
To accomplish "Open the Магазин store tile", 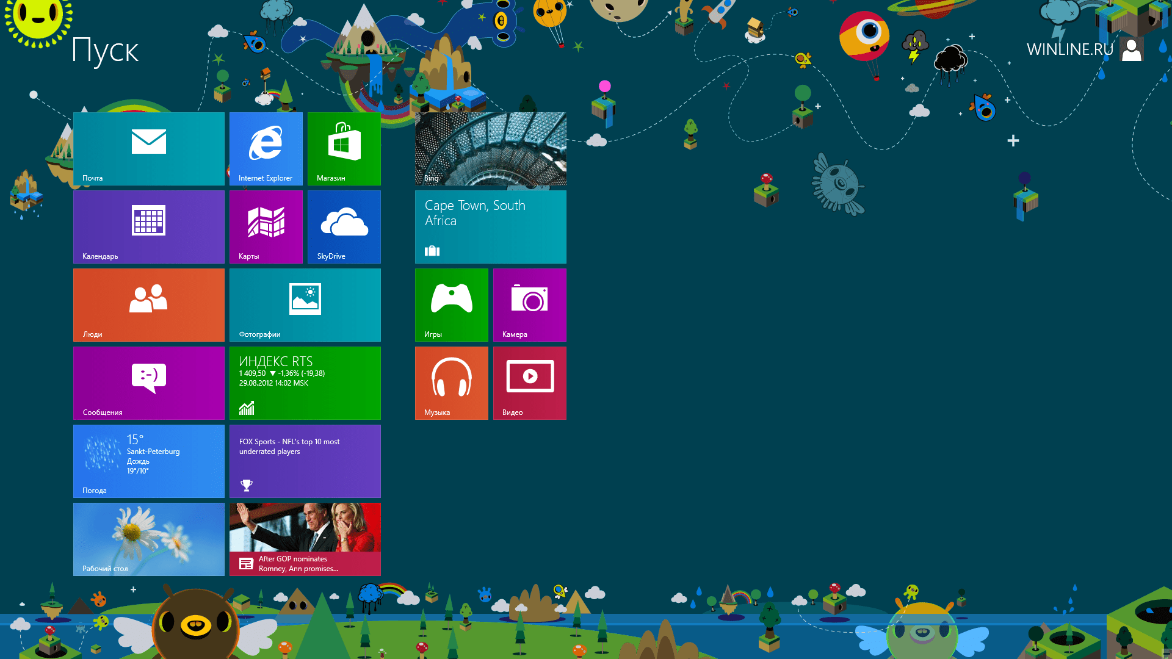I will click(344, 149).
